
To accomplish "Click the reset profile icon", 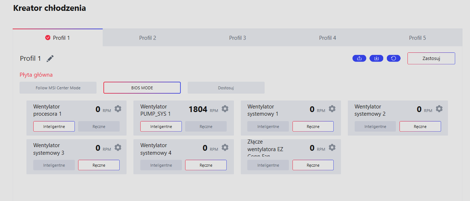I will pyautogui.click(x=394, y=58).
